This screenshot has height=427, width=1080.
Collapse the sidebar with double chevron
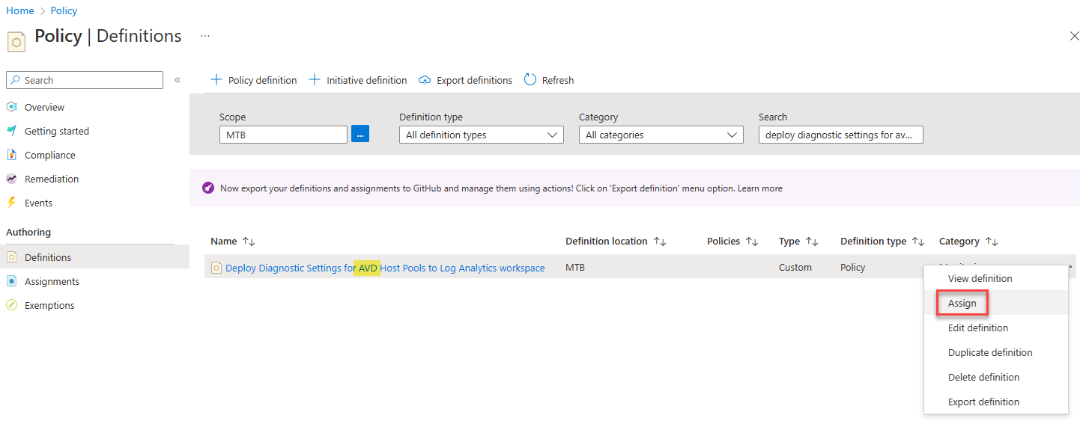point(178,80)
